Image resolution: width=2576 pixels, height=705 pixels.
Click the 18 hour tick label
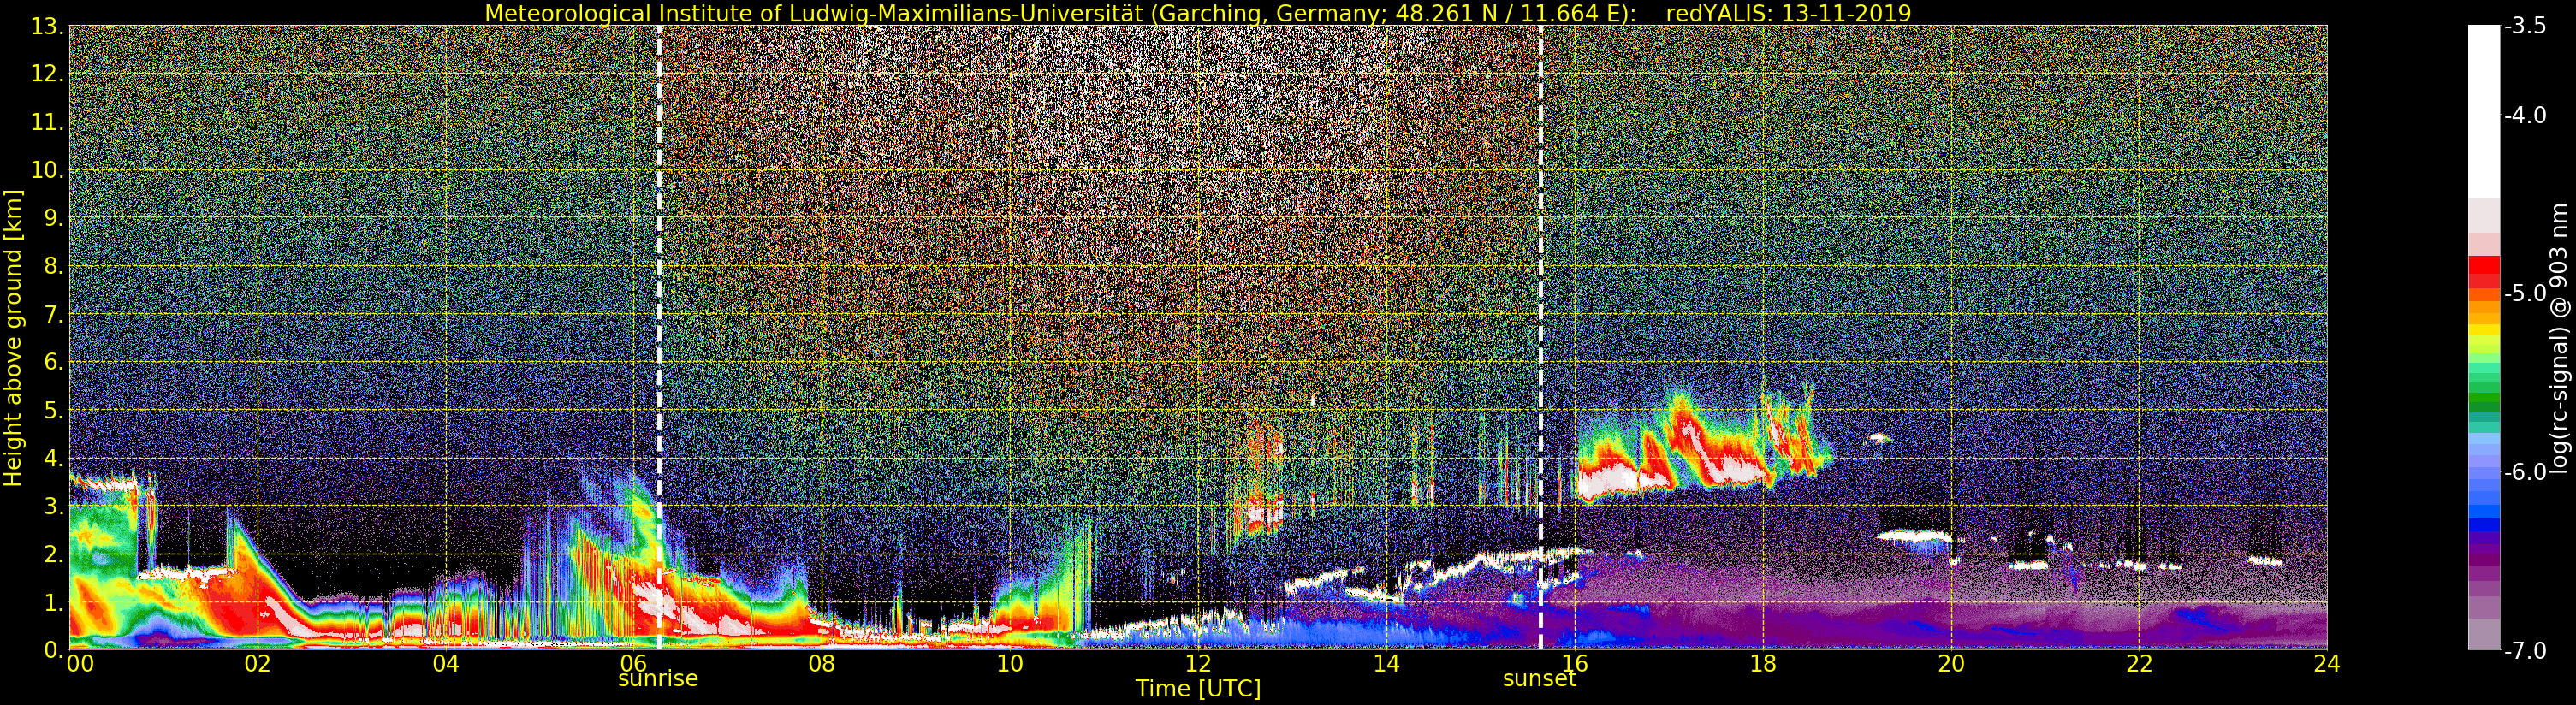point(1763,663)
